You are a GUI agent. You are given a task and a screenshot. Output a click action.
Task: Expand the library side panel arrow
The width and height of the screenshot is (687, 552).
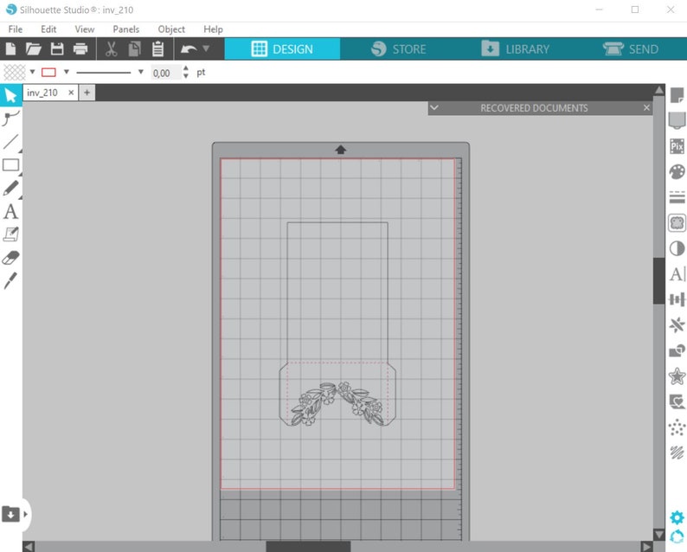click(x=25, y=514)
